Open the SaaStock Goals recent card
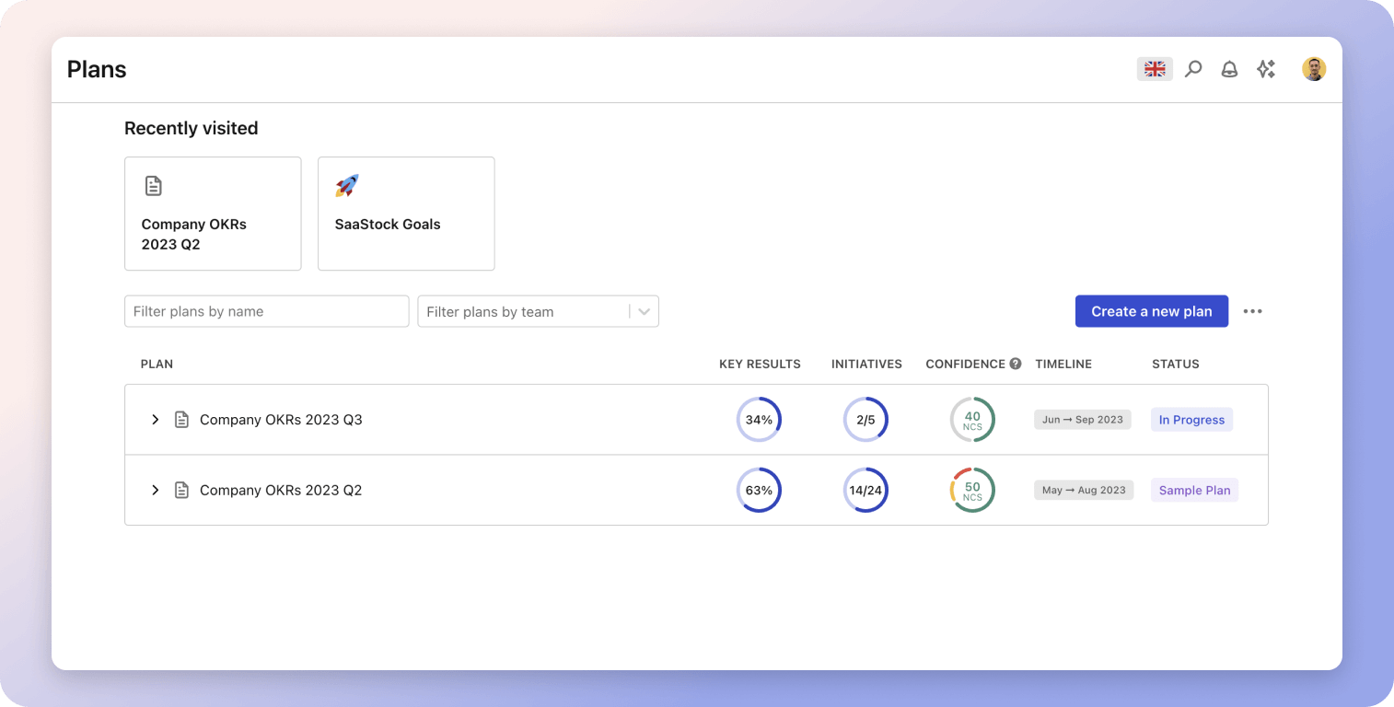The width and height of the screenshot is (1394, 707). [406, 214]
